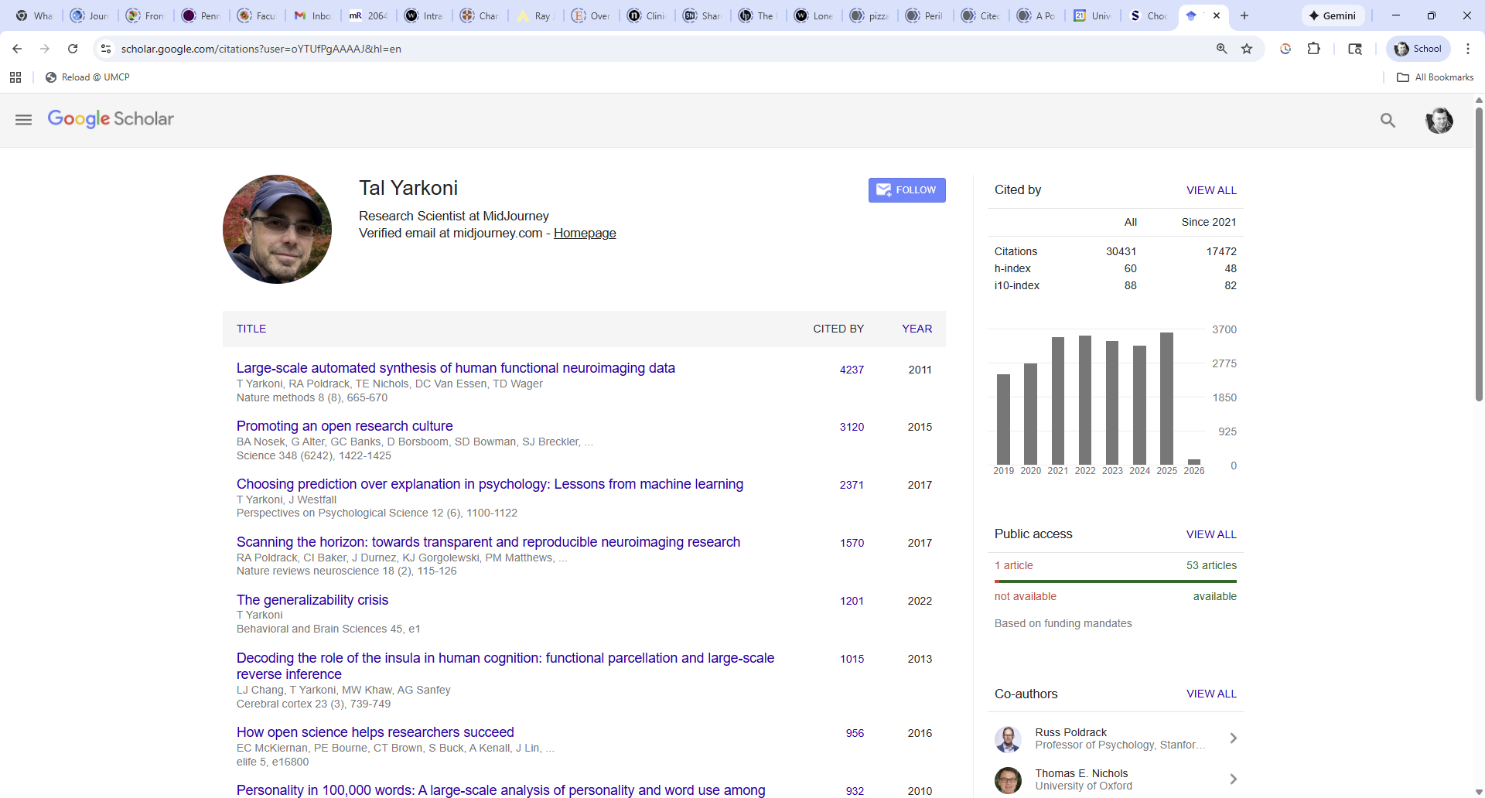Viewport: 1485px width, 798px height.
Task: Open the account avatar in Scholar header
Action: [1439, 121]
